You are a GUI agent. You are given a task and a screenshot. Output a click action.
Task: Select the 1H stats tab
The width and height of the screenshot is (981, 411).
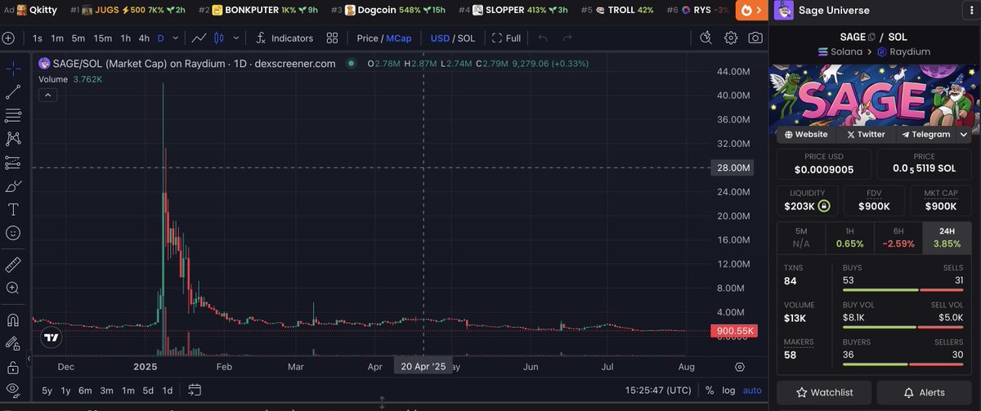click(849, 238)
